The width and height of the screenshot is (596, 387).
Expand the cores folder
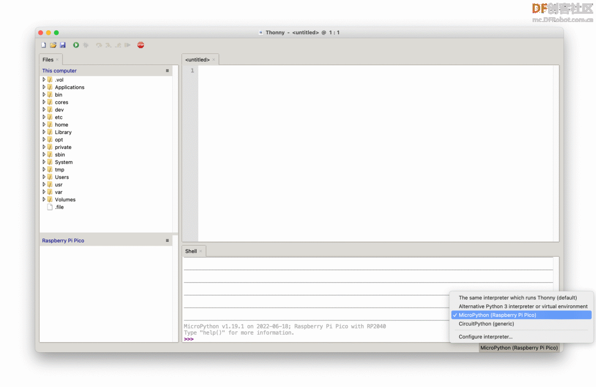[x=44, y=102]
